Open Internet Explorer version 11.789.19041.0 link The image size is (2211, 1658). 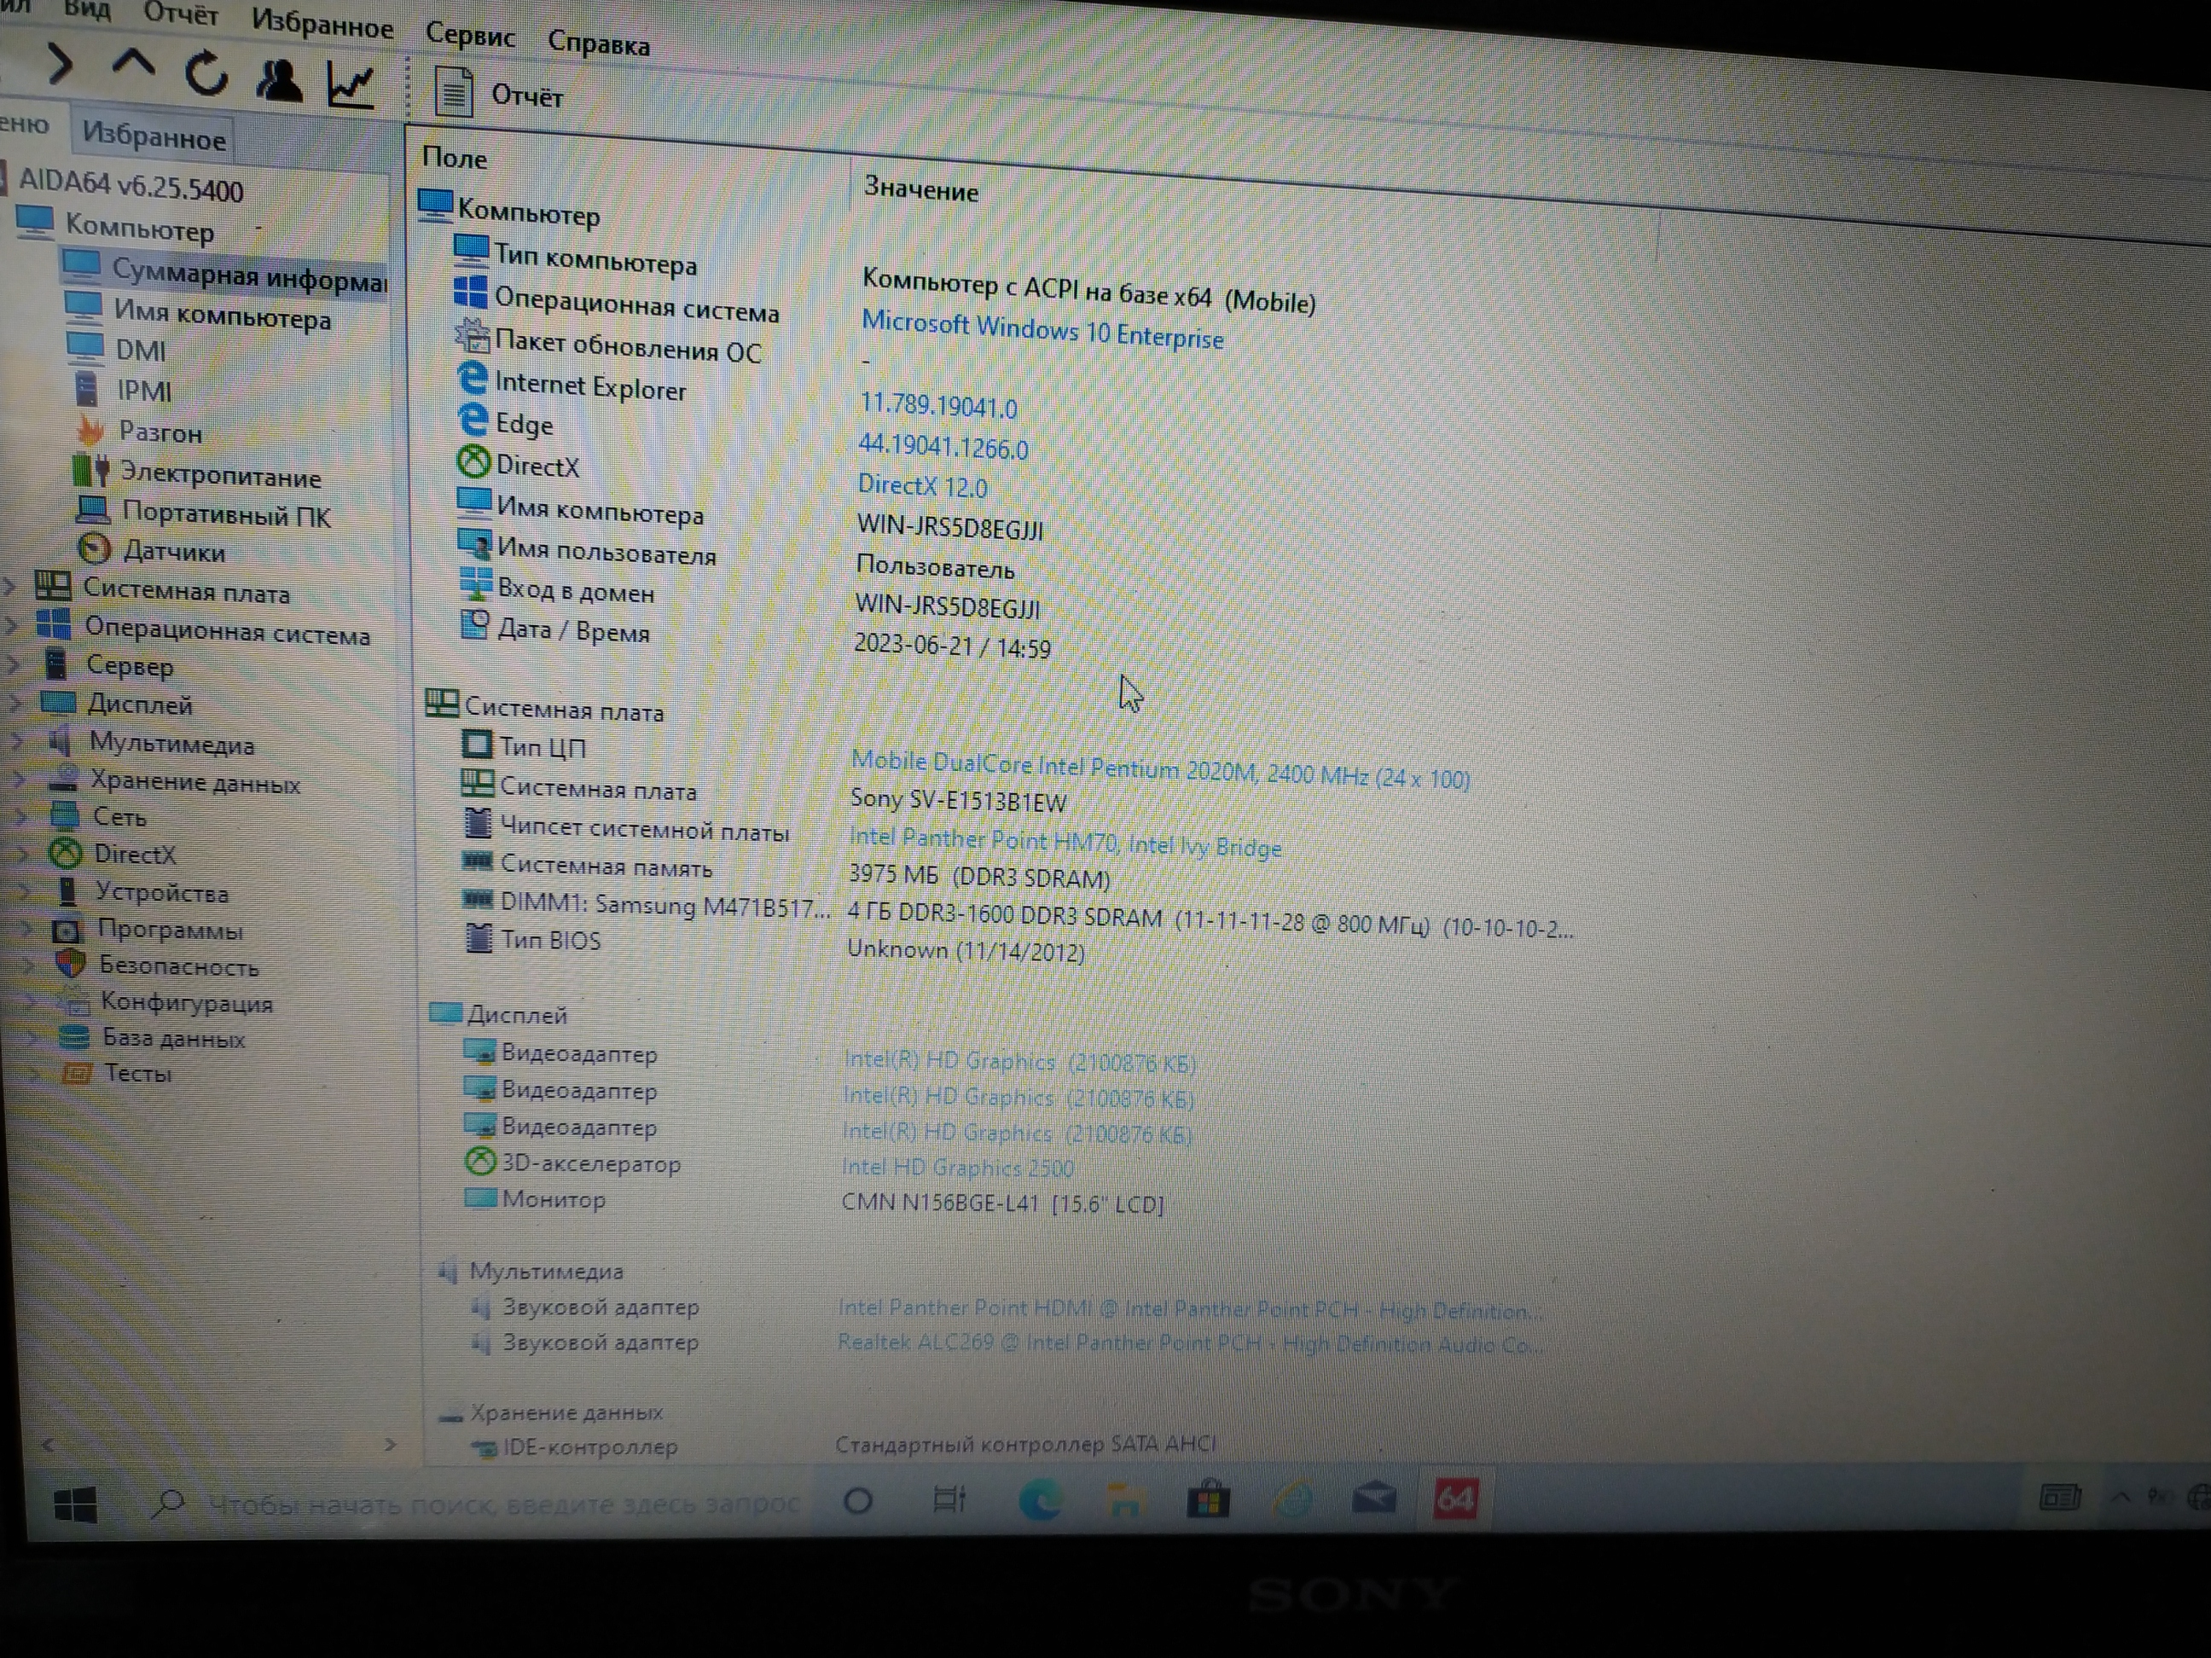937,405
